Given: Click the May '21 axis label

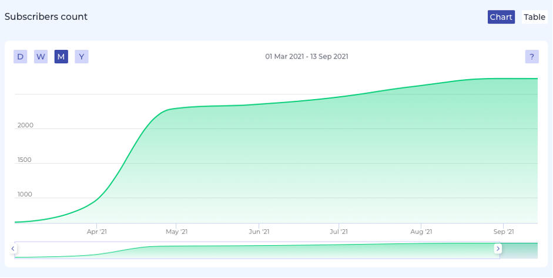Looking at the screenshot, I should [x=176, y=232].
